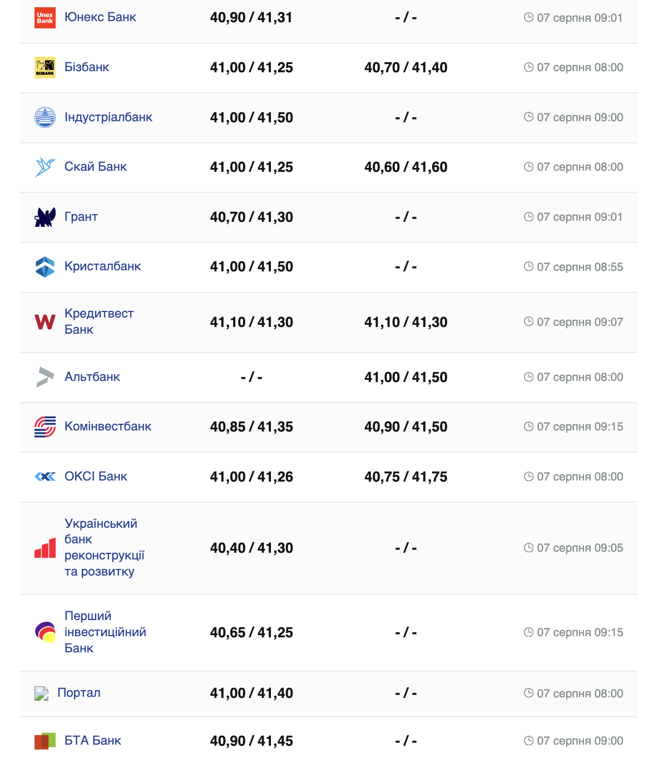
Task: Click the Індустріалбанк round blue logo
Action: click(45, 117)
